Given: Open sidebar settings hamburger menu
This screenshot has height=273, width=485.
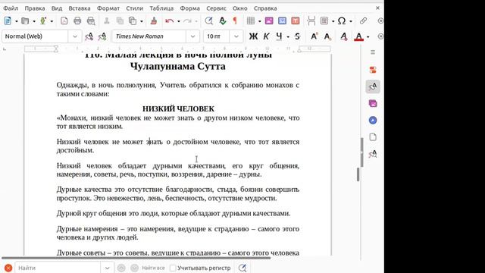Looking at the screenshot, I should pyautogui.click(x=373, y=52).
